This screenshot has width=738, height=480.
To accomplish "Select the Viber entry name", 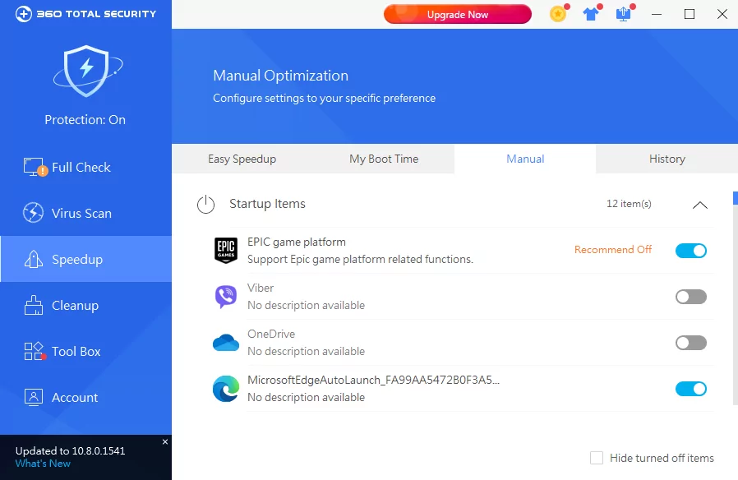I will pyautogui.click(x=261, y=288).
